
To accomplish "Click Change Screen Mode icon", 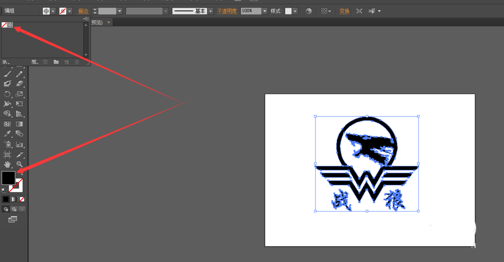I will (13, 219).
